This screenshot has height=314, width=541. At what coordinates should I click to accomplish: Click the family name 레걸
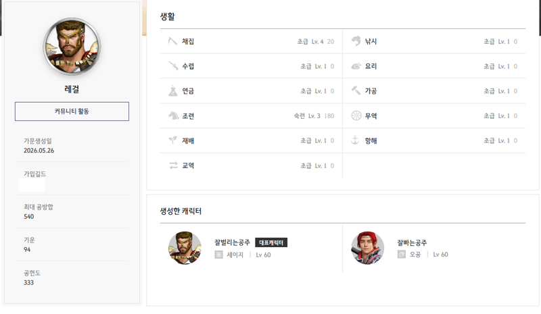[x=72, y=89]
